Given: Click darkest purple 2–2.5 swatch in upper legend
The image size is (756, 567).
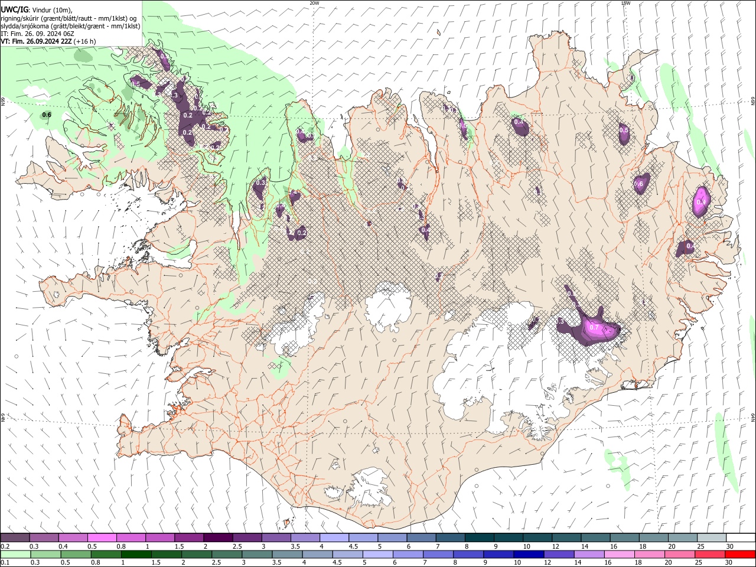Looking at the screenshot, I should 217,538.
